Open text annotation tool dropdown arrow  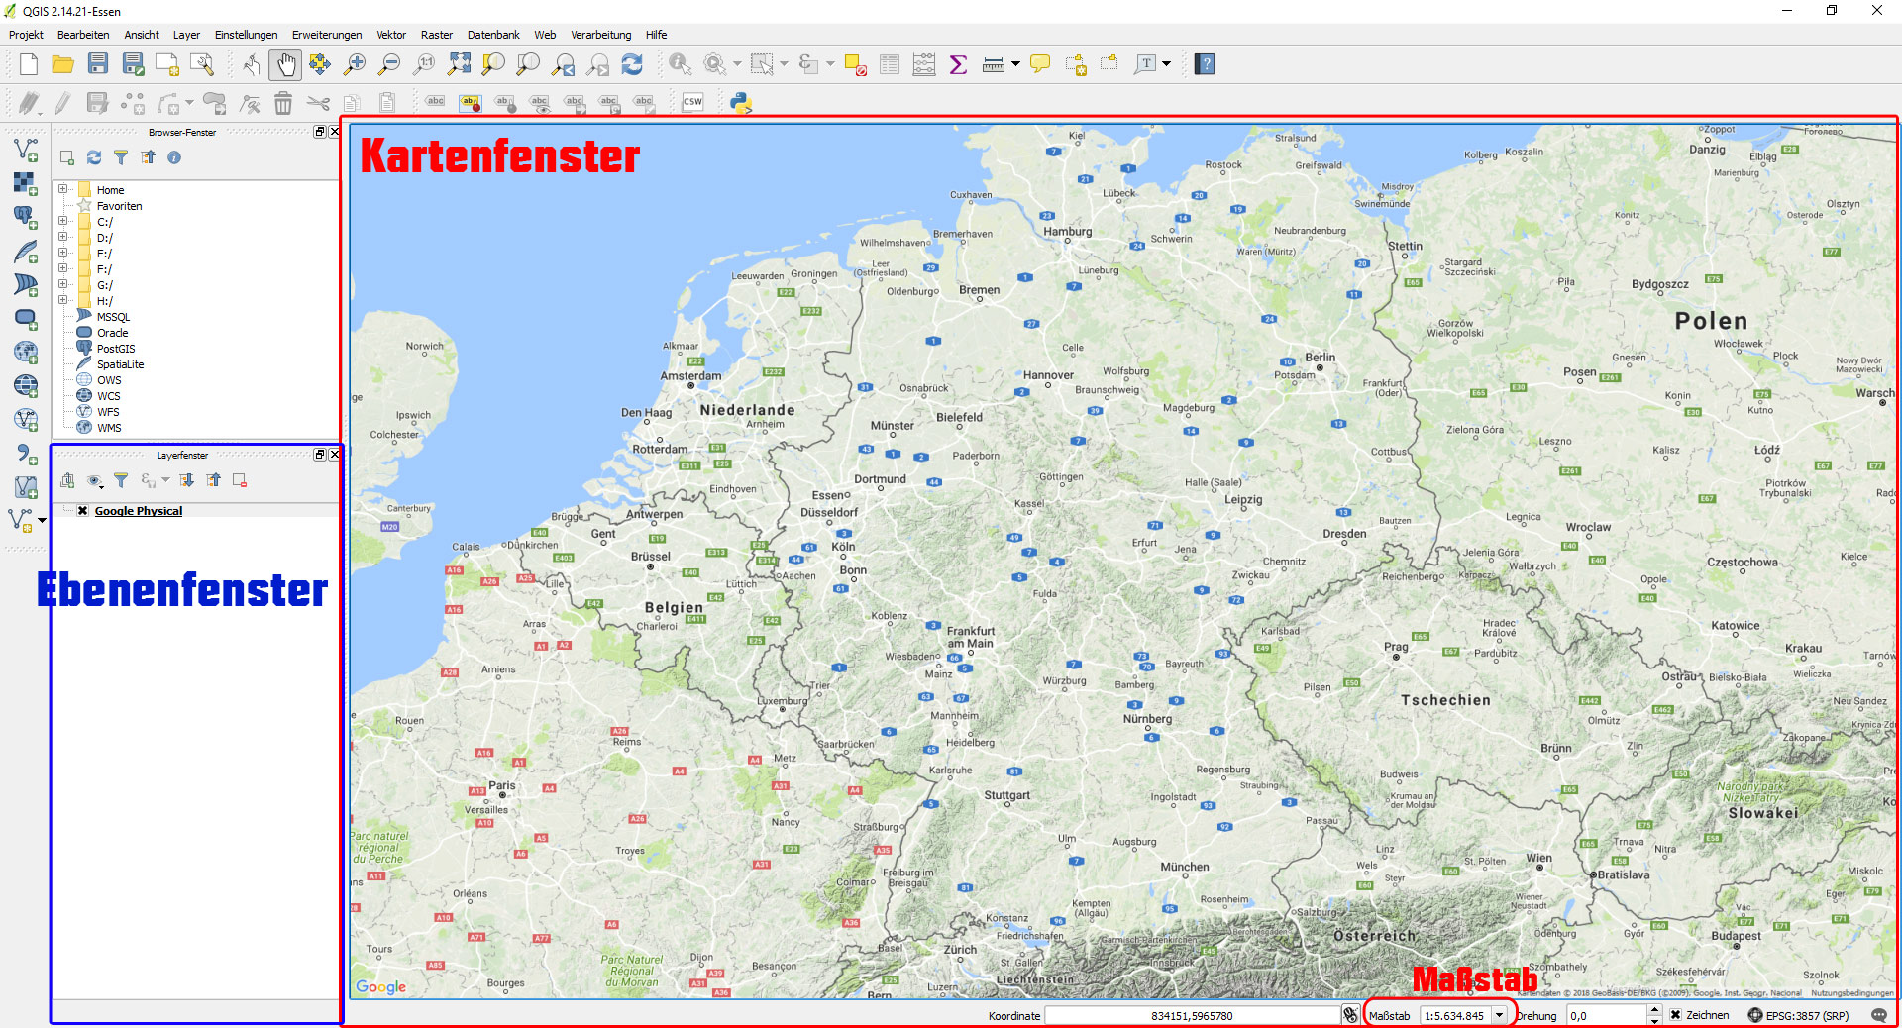[x=1167, y=64]
